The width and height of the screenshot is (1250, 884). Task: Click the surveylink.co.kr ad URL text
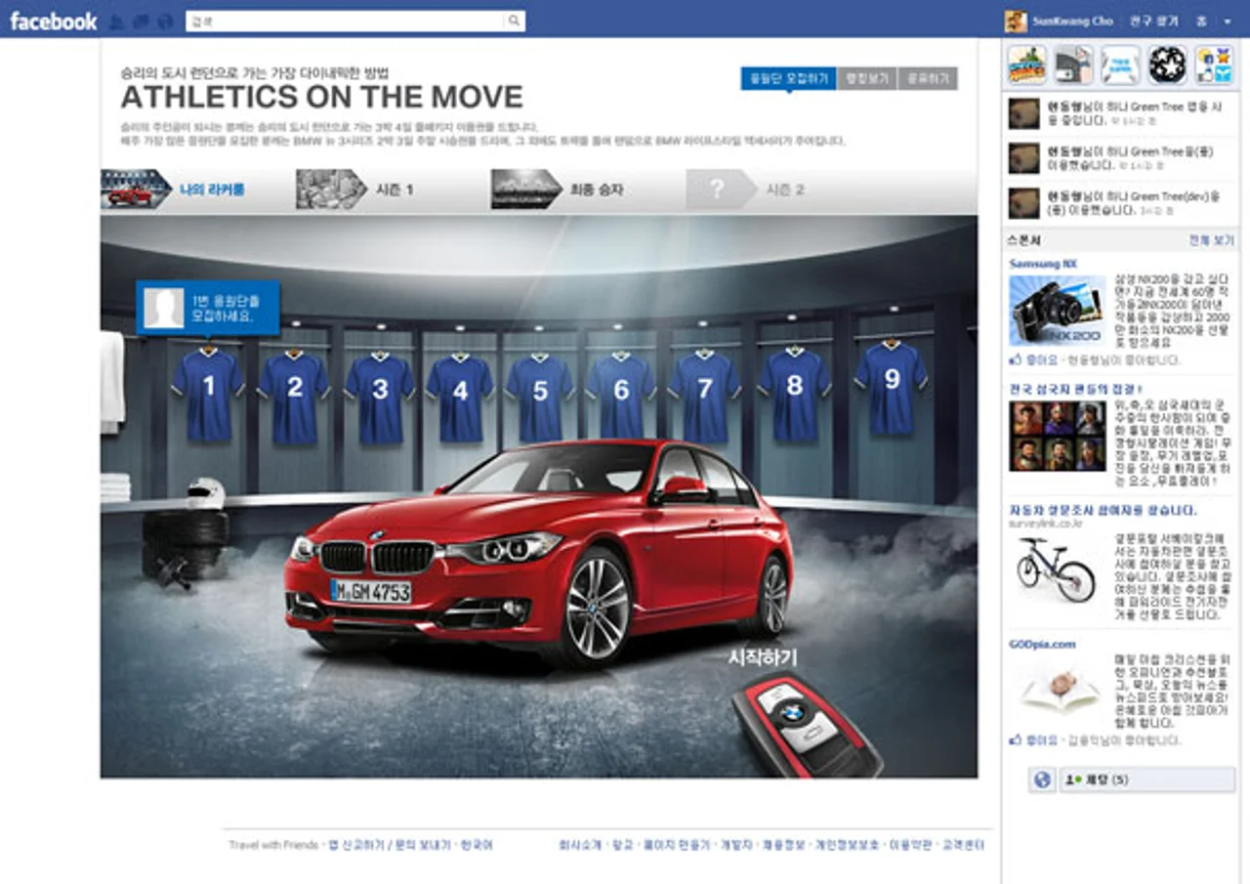(1044, 524)
